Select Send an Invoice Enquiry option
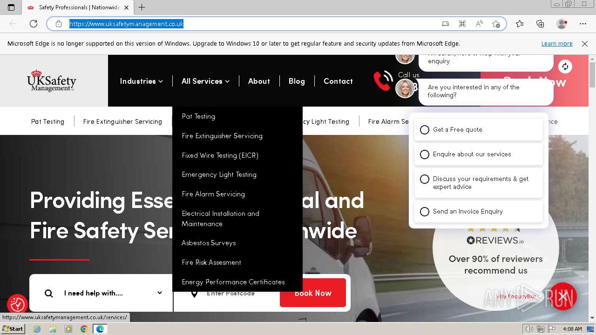This screenshot has width=596, height=335. [x=478, y=212]
